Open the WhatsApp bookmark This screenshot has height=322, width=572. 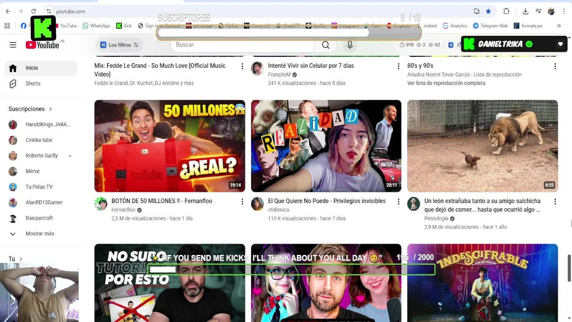[x=96, y=25]
